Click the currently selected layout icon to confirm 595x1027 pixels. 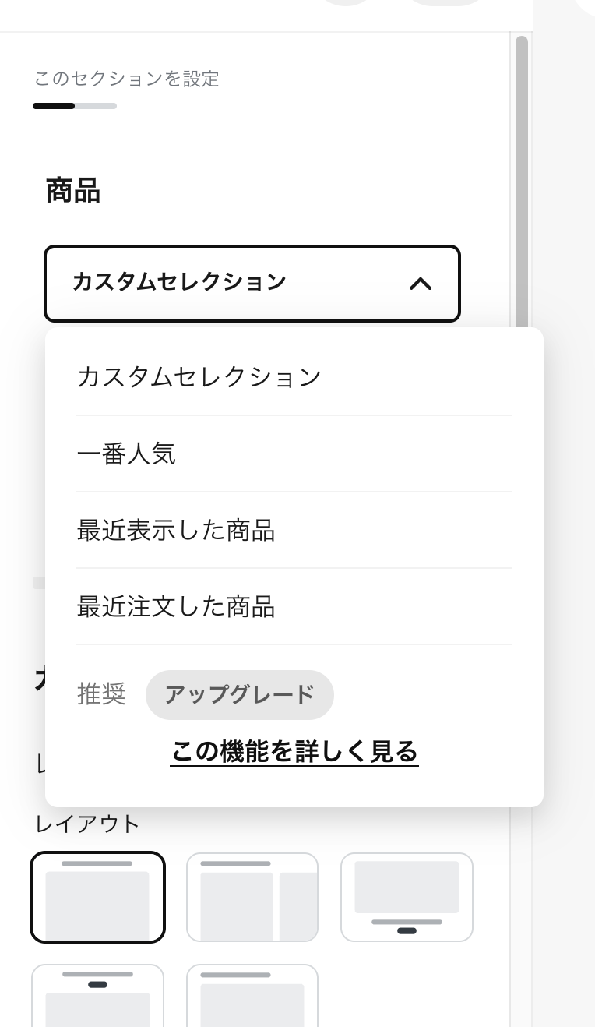pyautogui.click(x=97, y=897)
